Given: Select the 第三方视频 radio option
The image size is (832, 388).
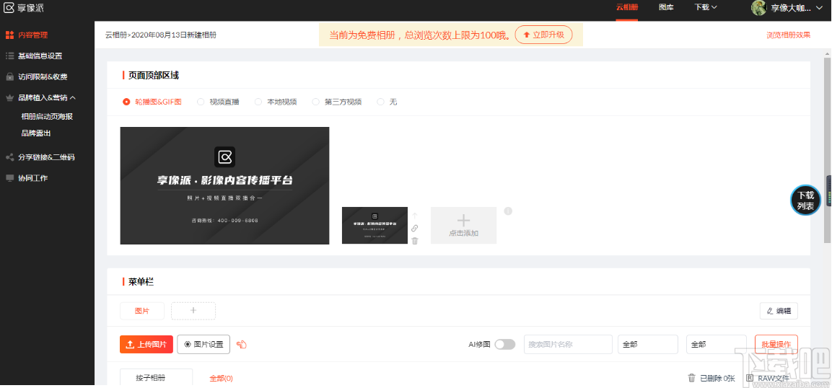Looking at the screenshot, I should [337, 102].
